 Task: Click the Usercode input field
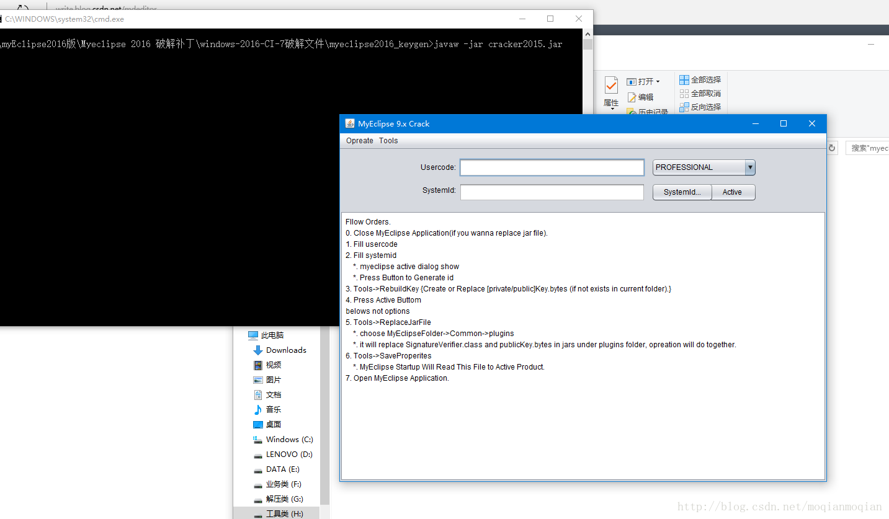pyautogui.click(x=552, y=167)
